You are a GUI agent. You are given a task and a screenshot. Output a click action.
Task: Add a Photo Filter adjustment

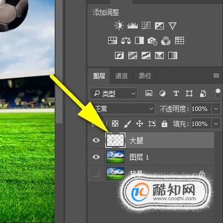152,41
